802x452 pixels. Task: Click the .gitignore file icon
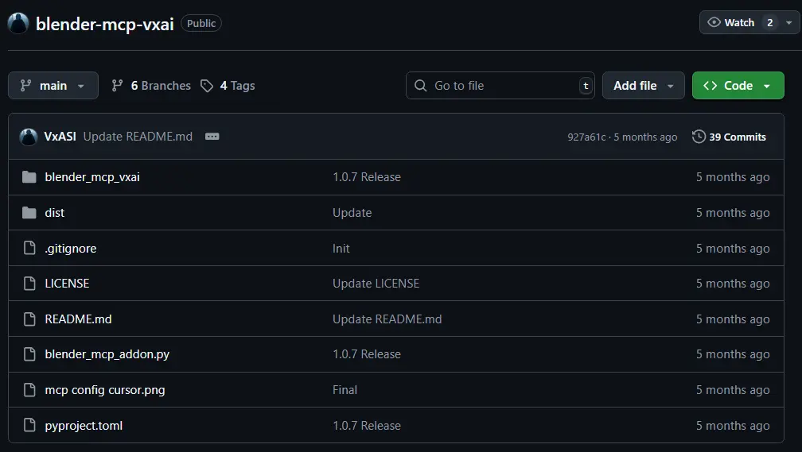29,249
